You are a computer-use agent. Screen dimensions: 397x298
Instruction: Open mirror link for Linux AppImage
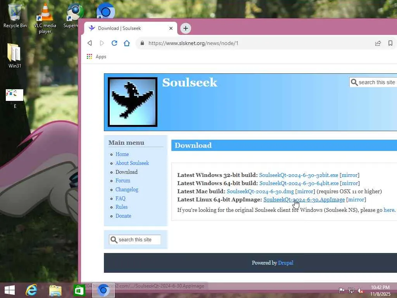pos(356,199)
